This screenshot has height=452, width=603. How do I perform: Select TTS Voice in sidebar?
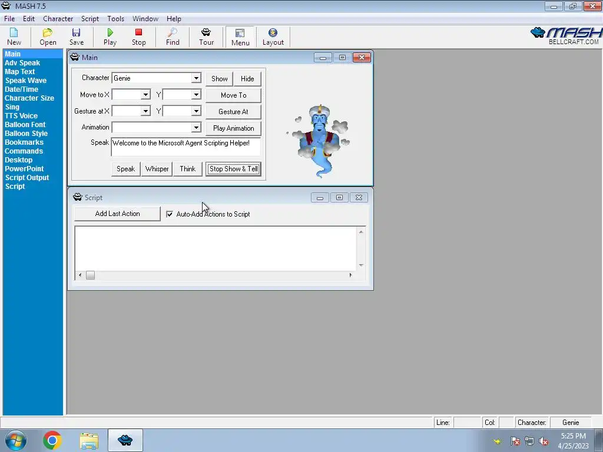[x=21, y=116]
